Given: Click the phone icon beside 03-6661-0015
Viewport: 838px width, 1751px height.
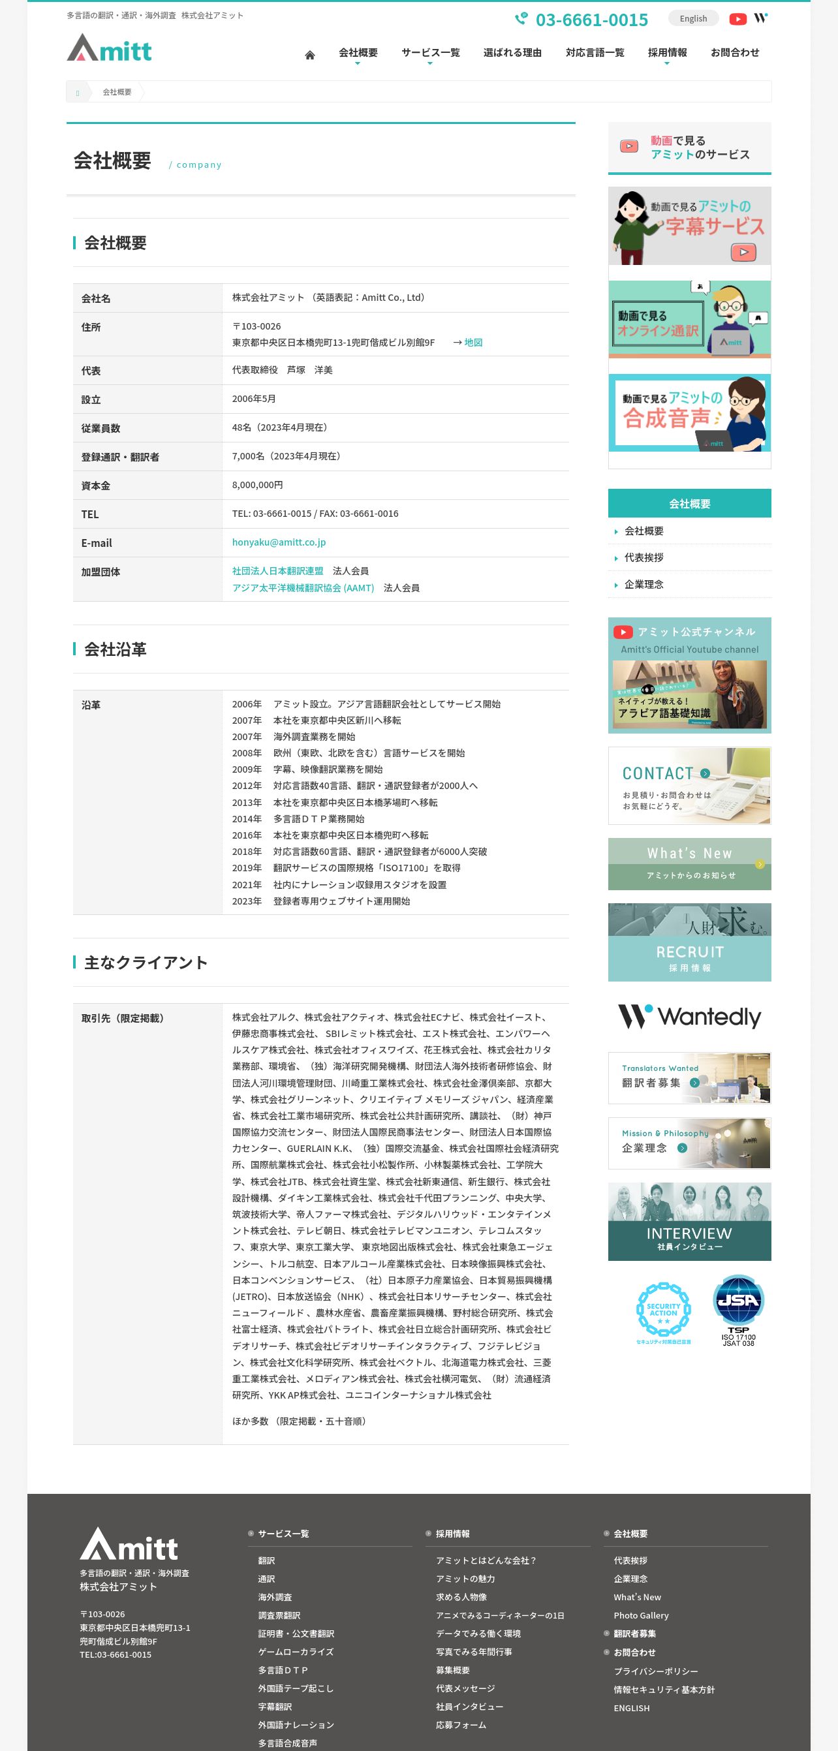Looking at the screenshot, I should (x=521, y=19).
